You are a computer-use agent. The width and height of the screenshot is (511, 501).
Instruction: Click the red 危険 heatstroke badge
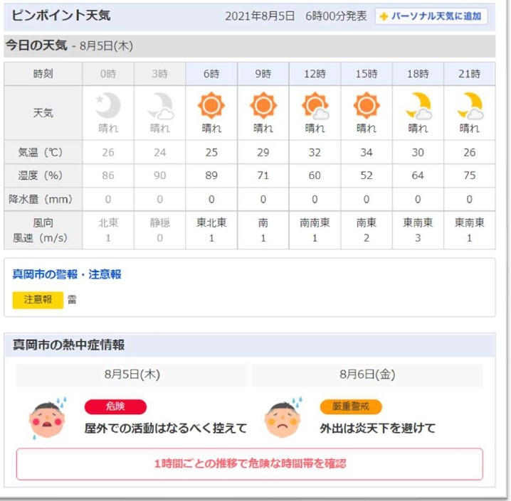click(115, 406)
